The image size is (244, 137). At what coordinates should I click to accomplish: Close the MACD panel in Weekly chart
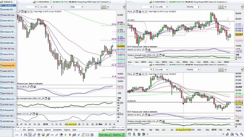click(149, 115)
